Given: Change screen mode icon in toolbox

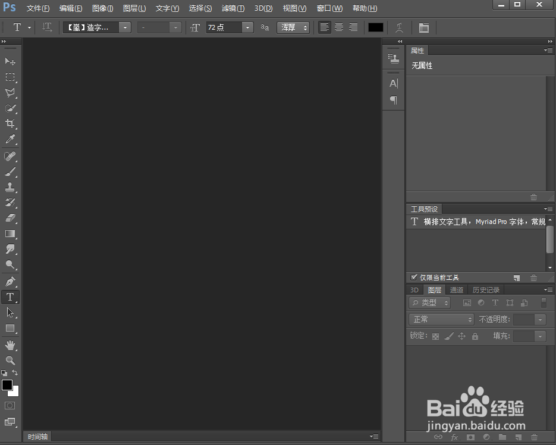Looking at the screenshot, I should 10,422.
